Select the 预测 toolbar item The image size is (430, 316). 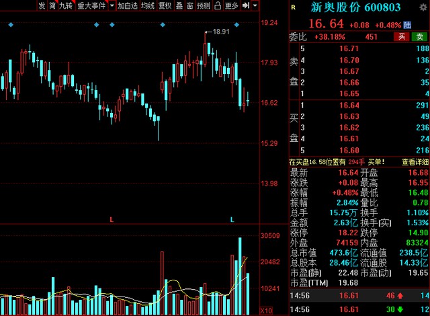click(x=203, y=5)
